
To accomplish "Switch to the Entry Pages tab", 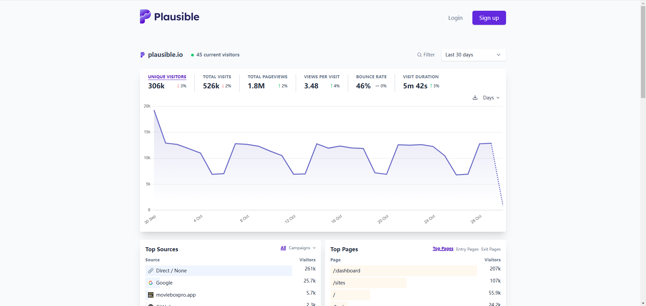I will click(x=467, y=249).
